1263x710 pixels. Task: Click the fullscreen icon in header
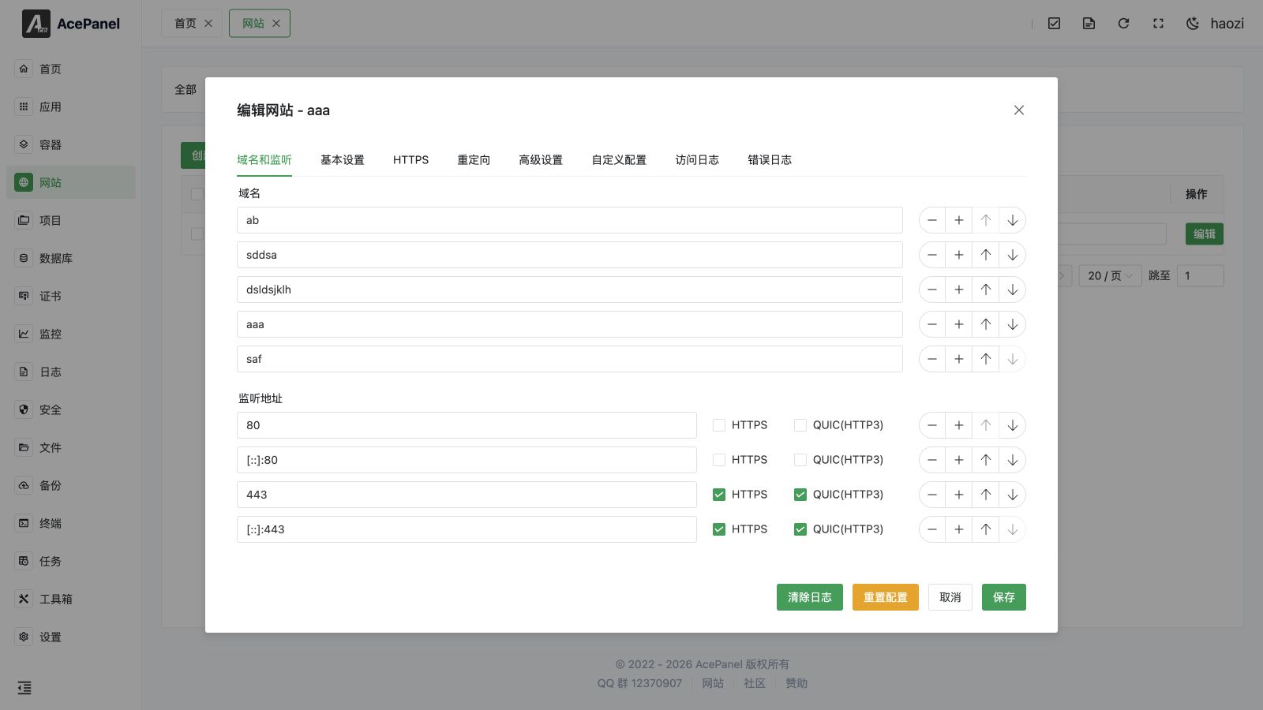click(1158, 24)
